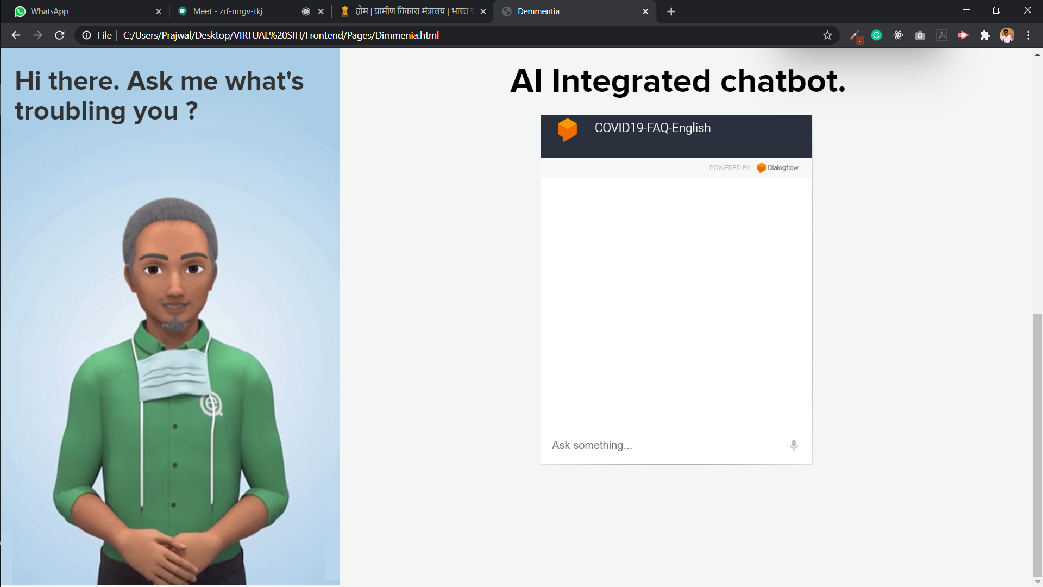
Task: Open the Extensions puzzle piece menu
Action: (985, 35)
